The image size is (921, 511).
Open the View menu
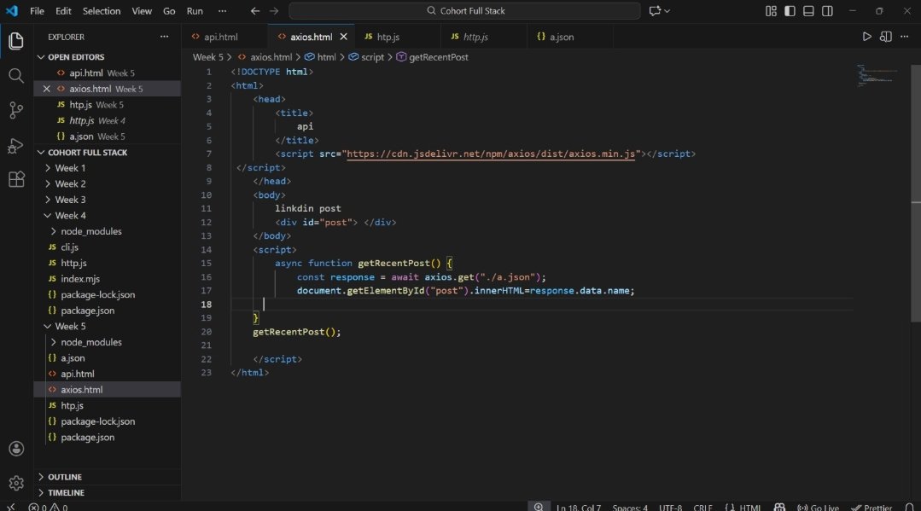coord(142,10)
